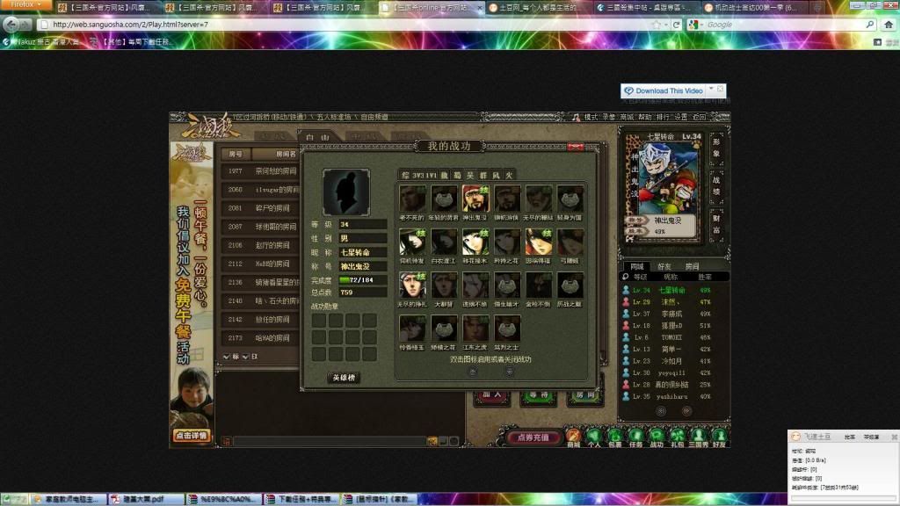
Task: Click the 点击详情 banner button
Action: [191, 436]
